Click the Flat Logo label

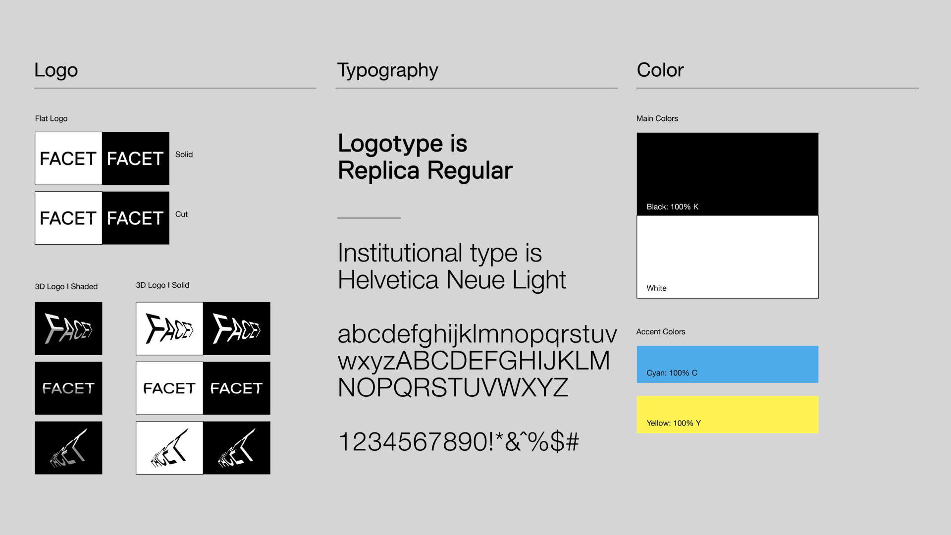(51, 118)
